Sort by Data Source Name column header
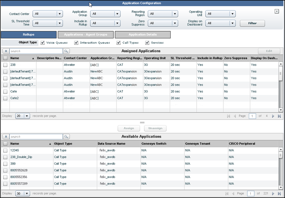The image size is (285, 198). point(119,144)
